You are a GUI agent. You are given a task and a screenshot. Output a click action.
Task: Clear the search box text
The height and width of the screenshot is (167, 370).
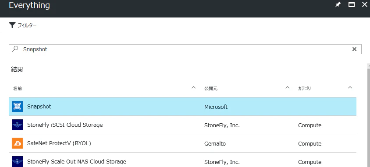point(354,49)
